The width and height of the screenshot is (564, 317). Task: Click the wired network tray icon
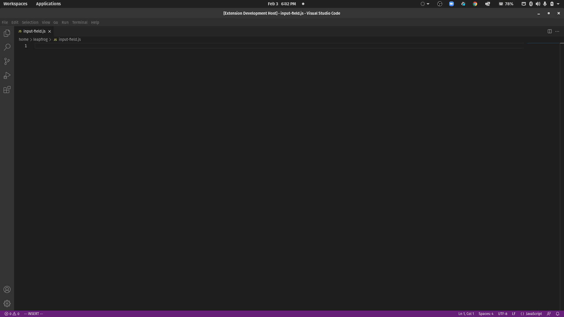click(524, 4)
